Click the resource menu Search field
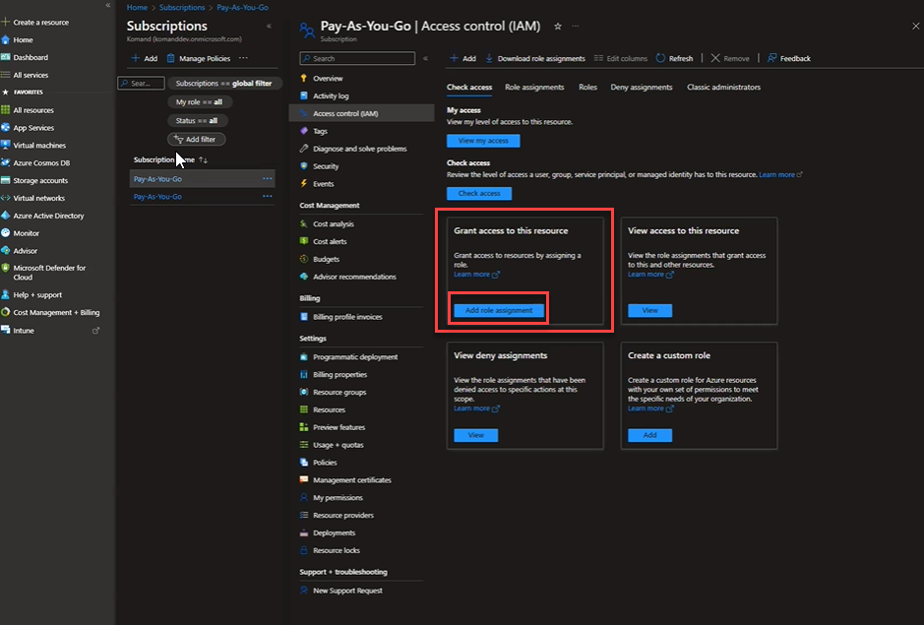 [357, 59]
